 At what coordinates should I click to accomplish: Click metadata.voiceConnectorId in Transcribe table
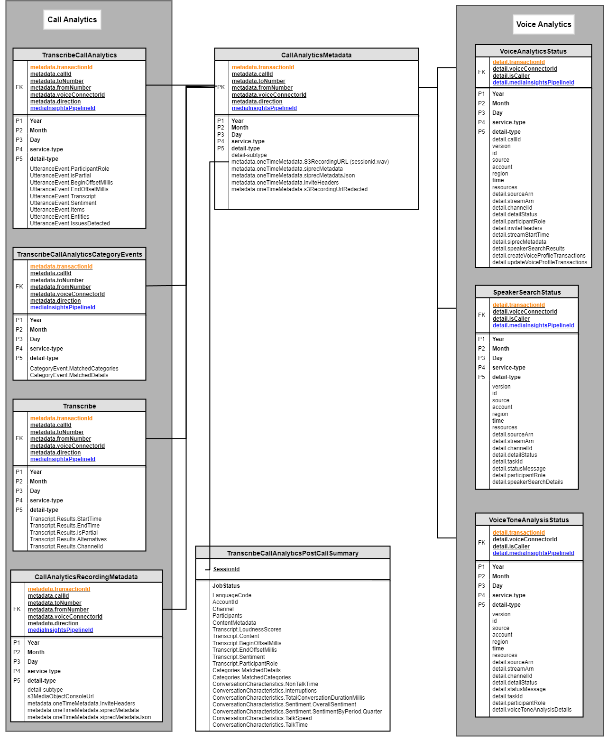pyautogui.click(x=67, y=446)
